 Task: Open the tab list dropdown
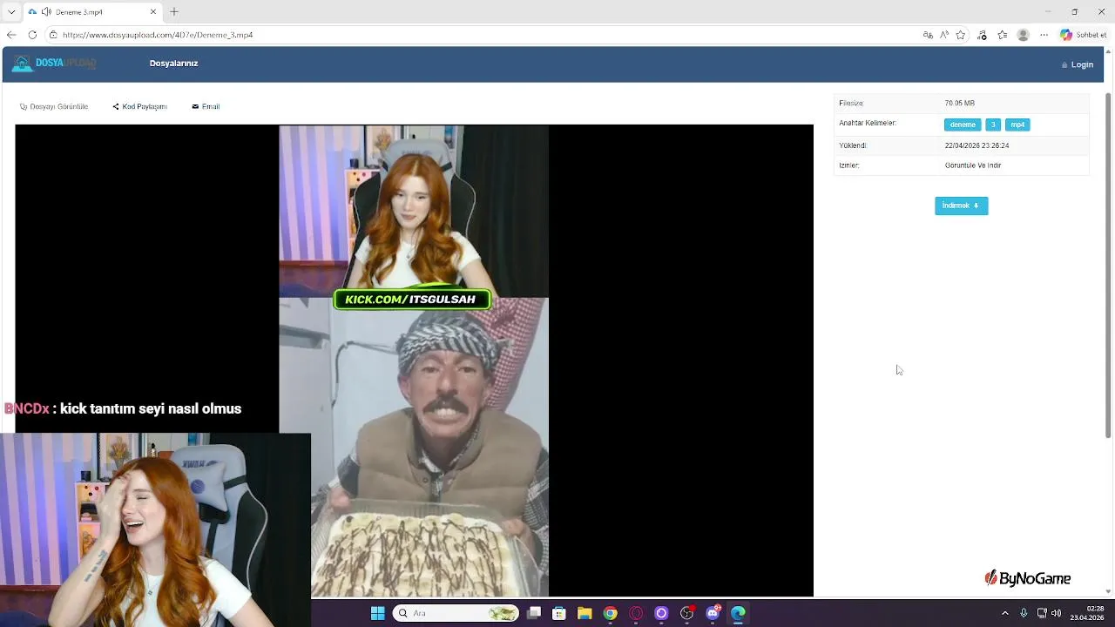[x=11, y=12]
